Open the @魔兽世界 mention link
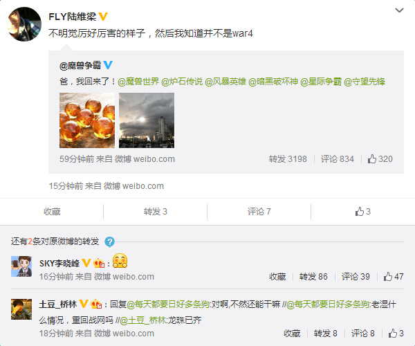The width and height of the screenshot is (415, 346). tap(138, 82)
